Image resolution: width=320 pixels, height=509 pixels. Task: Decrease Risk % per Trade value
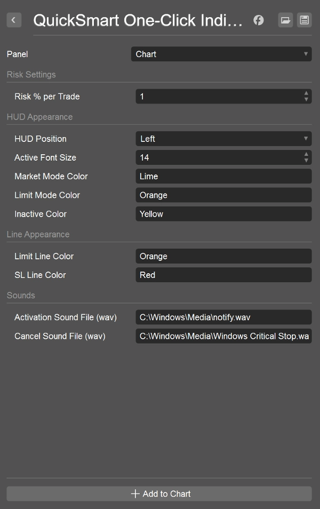[x=306, y=99]
